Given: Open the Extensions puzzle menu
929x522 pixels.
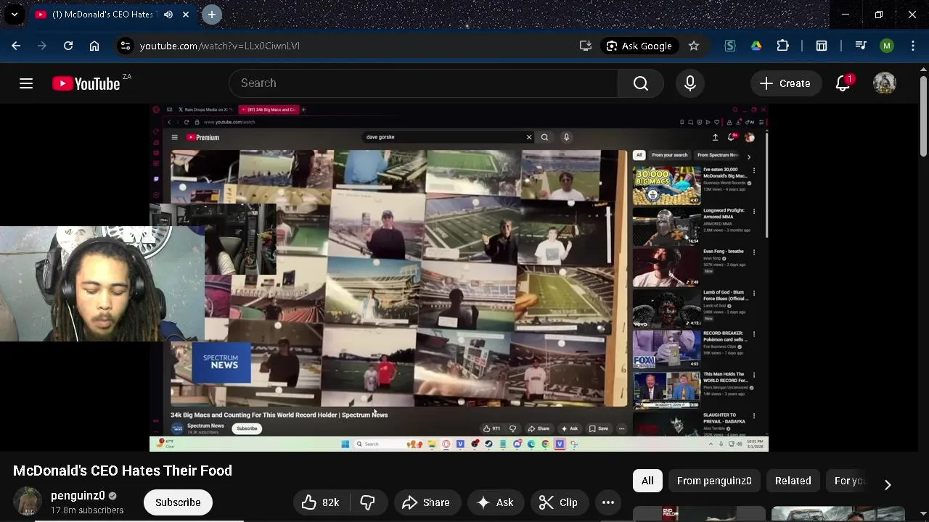Looking at the screenshot, I should 782,46.
